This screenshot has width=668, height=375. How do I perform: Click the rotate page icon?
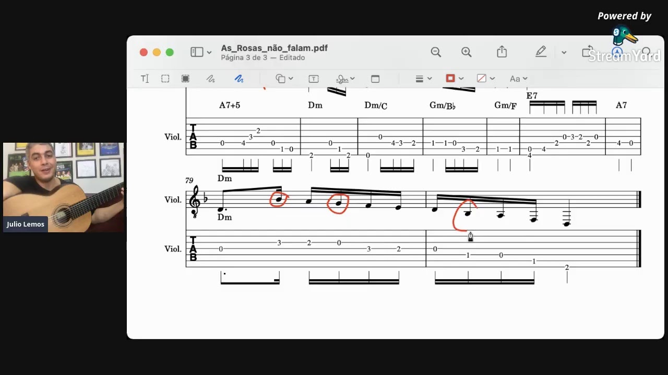pyautogui.click(x=587, y=52)
